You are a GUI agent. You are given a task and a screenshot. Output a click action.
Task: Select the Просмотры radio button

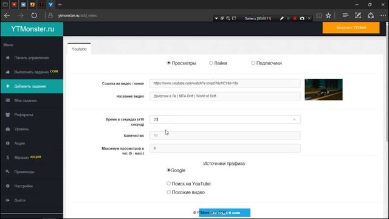coord(169,63)
